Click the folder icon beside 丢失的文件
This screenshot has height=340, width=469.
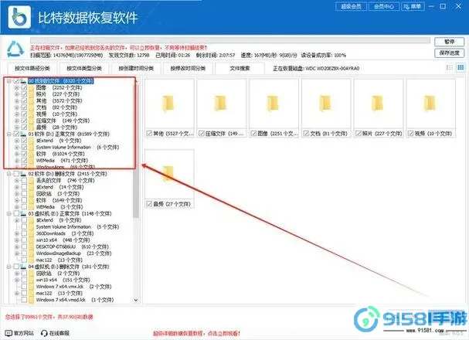32,180
